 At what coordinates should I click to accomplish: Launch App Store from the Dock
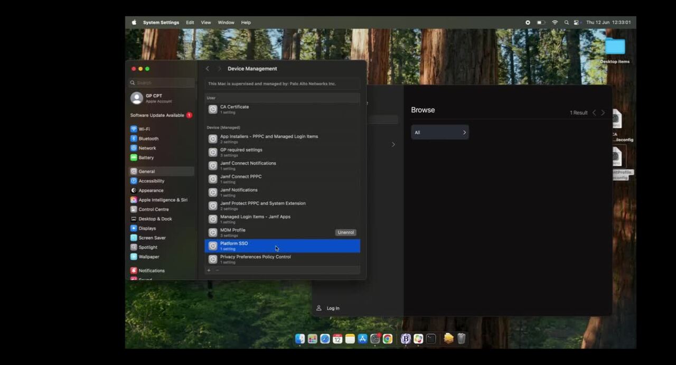[363, 339]
